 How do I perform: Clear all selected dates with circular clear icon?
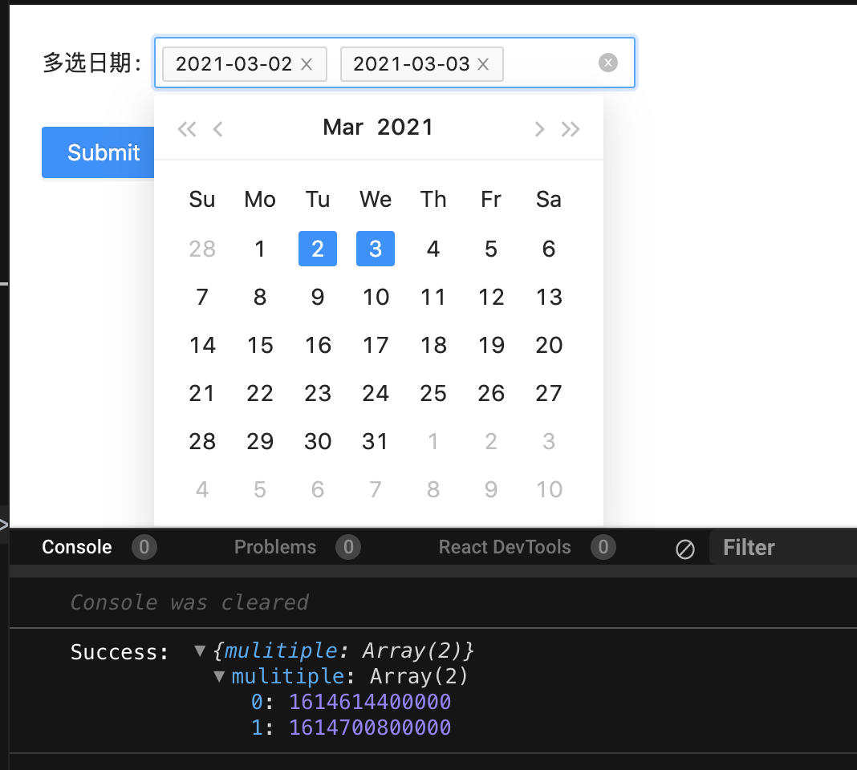point(607,63)
